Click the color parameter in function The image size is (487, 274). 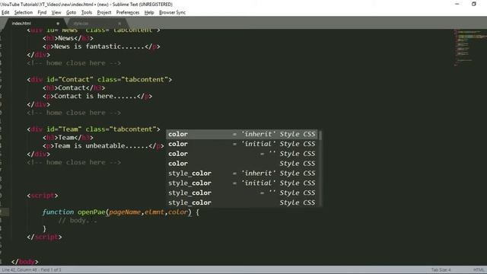tap(178, 212)
